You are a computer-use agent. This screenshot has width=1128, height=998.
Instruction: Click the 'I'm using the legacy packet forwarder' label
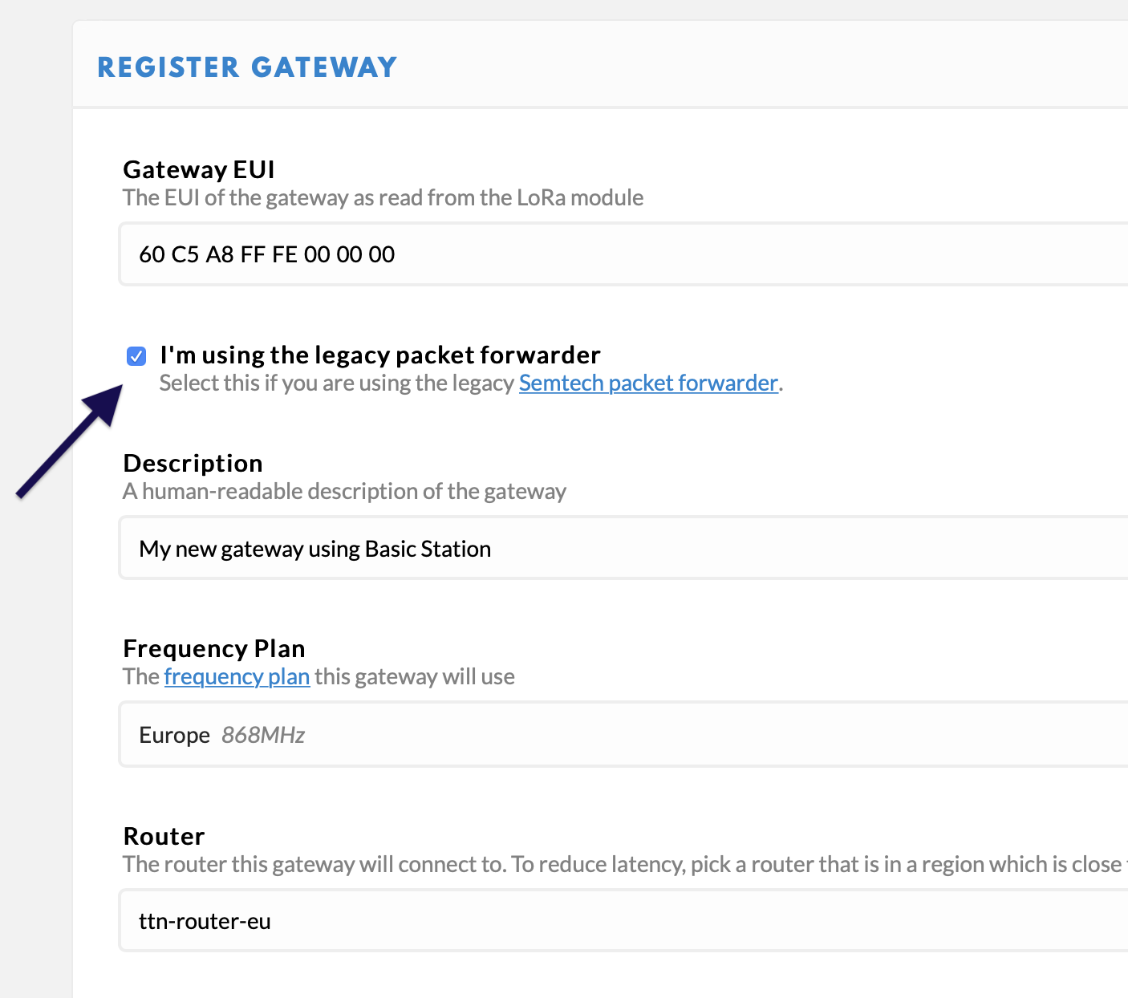(x=380, y=355)
